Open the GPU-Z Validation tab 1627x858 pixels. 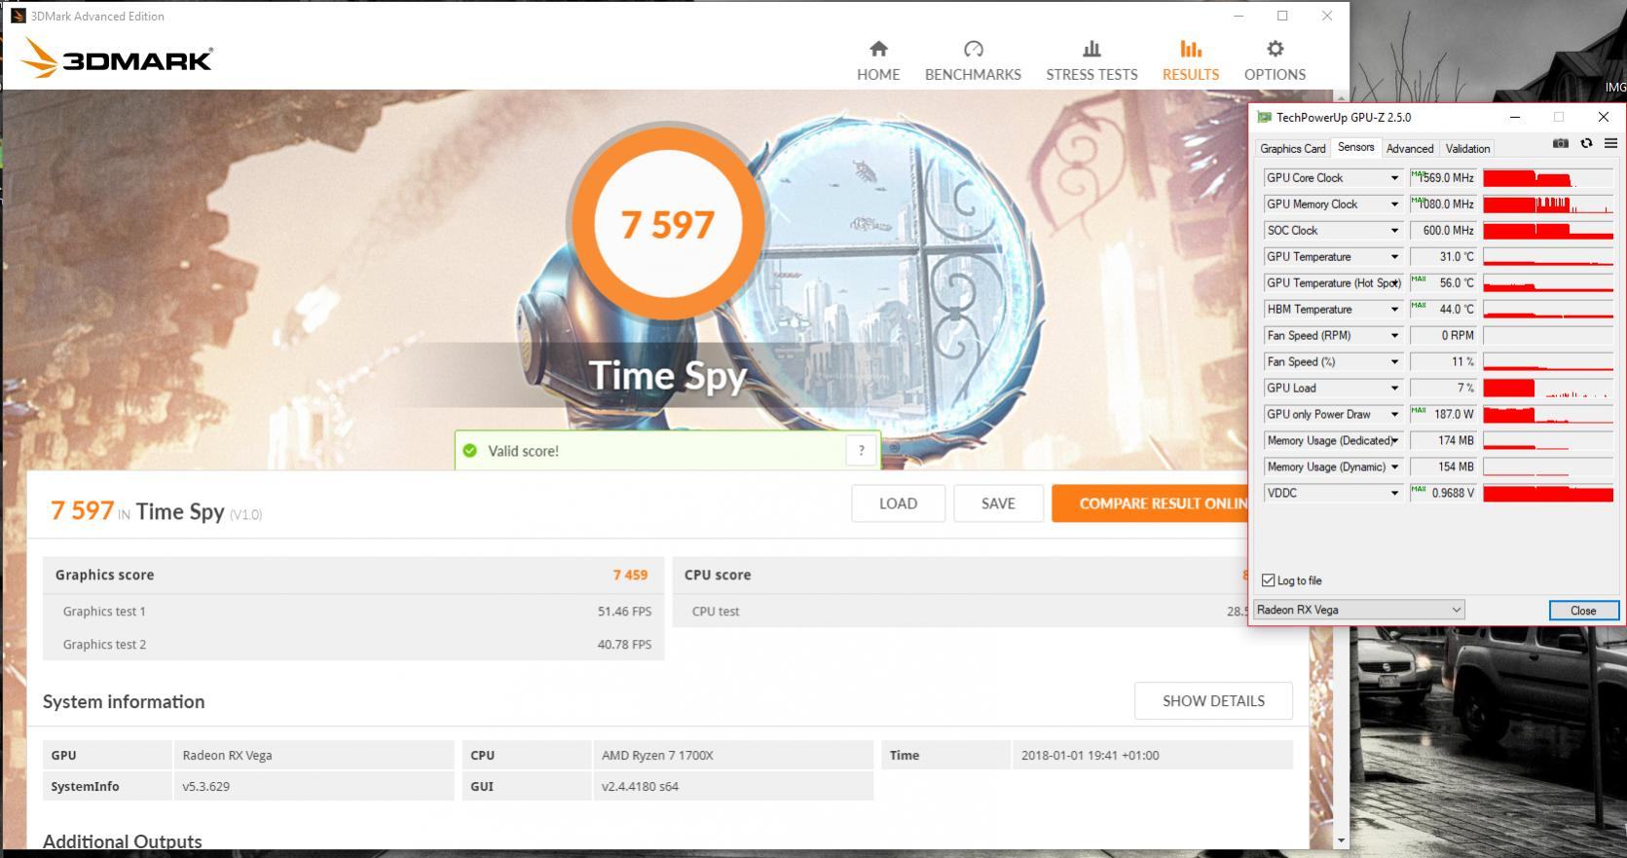(1467, 148)
